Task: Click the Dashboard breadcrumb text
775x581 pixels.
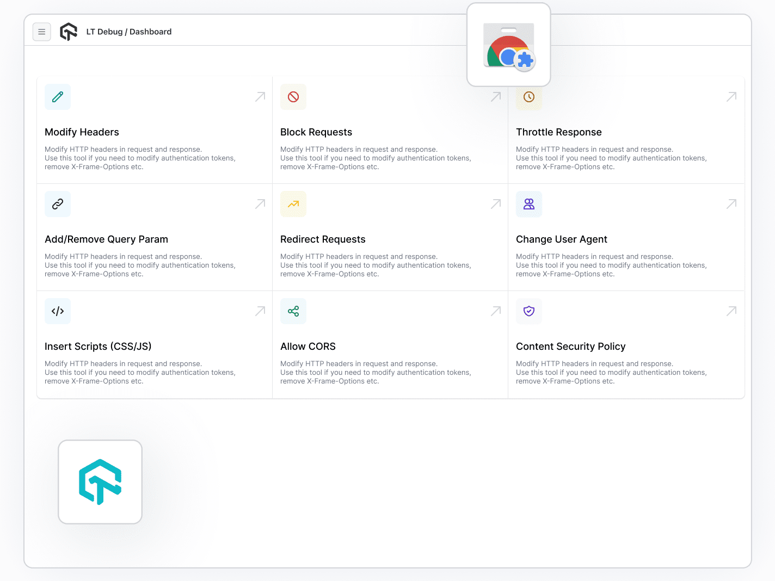Action: [x=150, y=32]
